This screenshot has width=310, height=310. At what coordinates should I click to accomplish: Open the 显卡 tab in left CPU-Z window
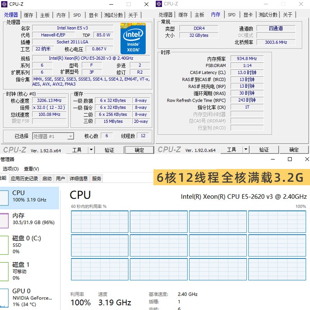coord(93,15)
